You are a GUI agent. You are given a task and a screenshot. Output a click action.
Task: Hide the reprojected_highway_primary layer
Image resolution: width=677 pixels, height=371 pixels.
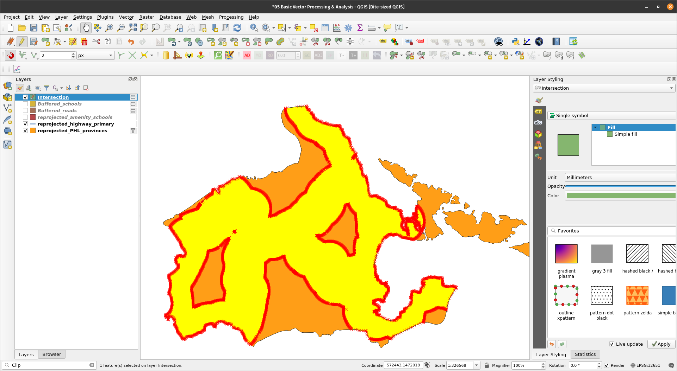(x=25, y=124)
